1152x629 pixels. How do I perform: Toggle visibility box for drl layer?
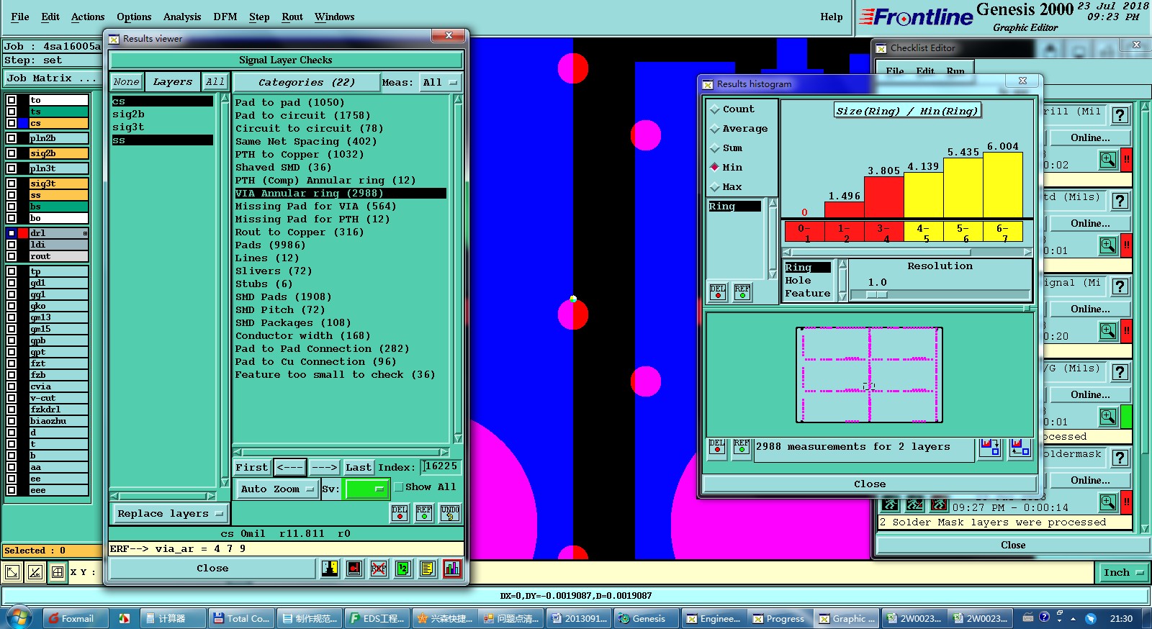coord(12,233)
